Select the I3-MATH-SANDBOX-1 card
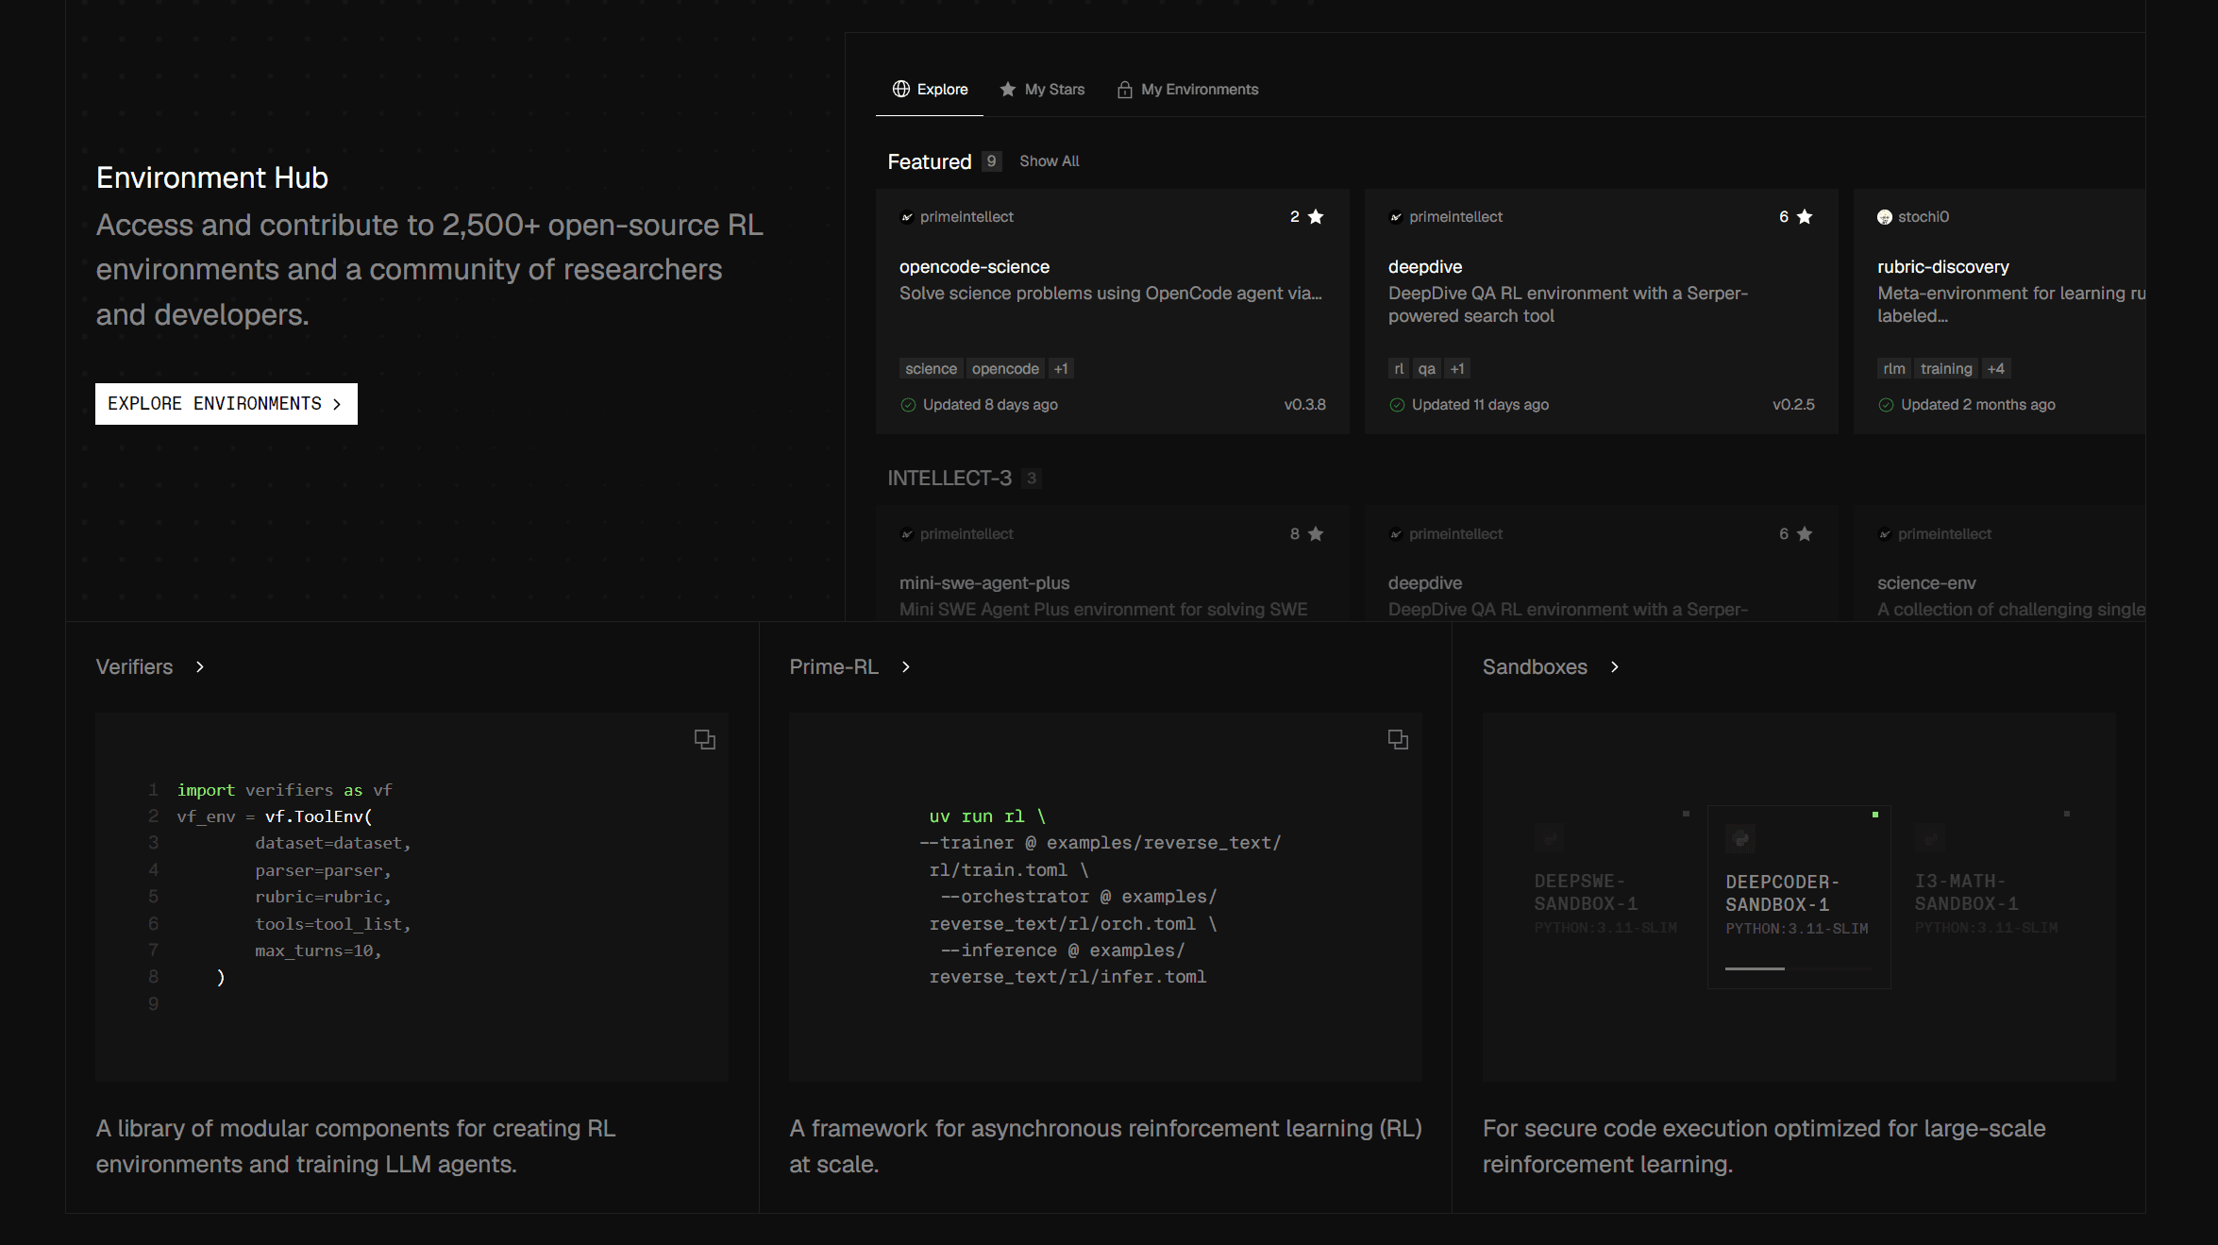The height and width of the screenshot is (1245, 2218). 1987,897
